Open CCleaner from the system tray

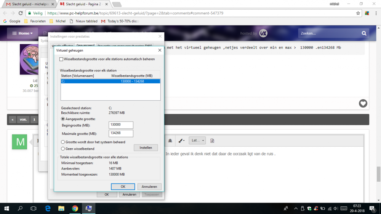tap(316, 208)
